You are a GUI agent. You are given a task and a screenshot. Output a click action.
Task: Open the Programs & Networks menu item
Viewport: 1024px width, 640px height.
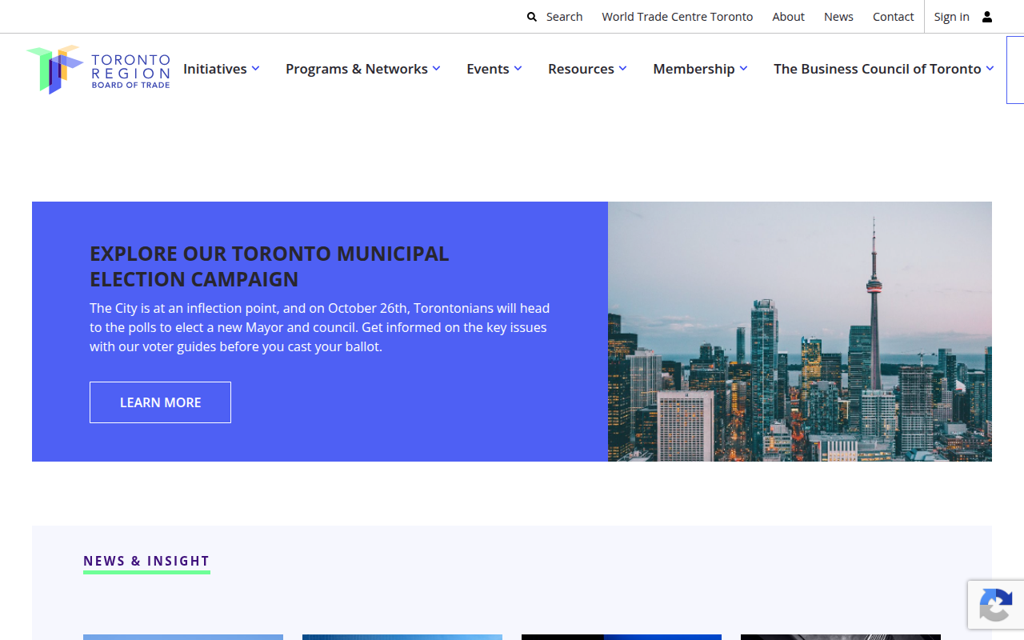(357, 69)
